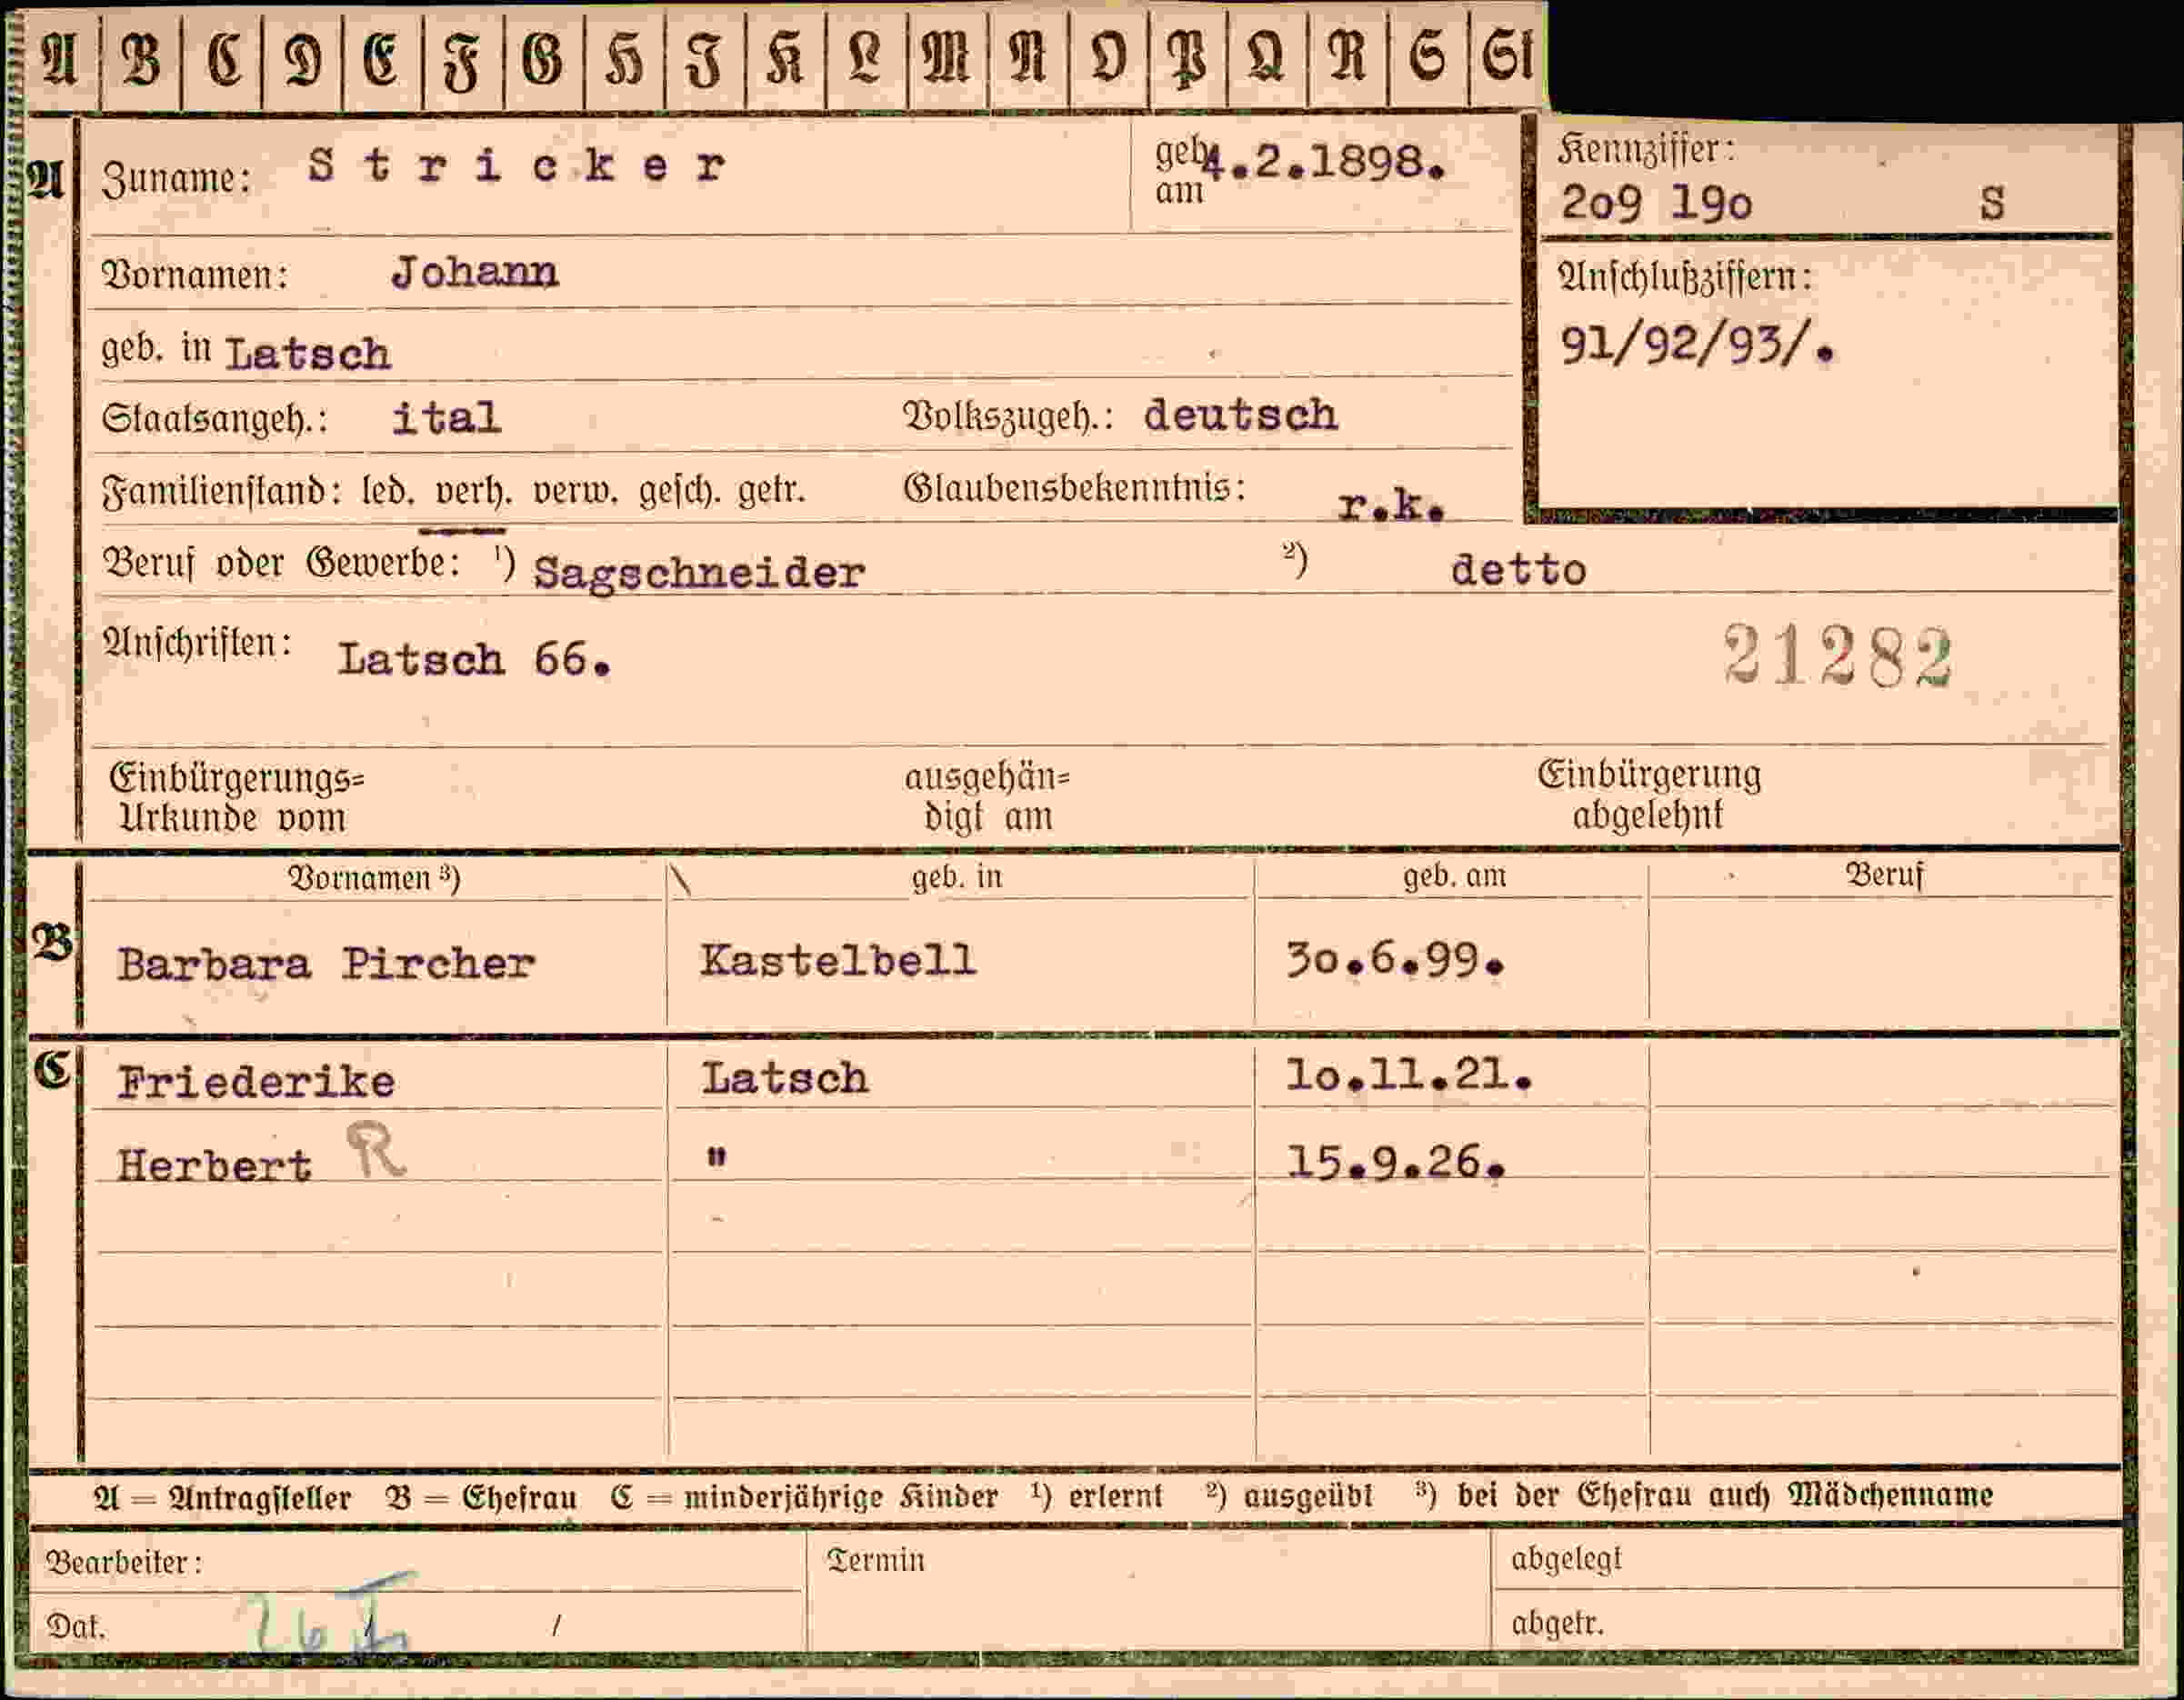Click the handwritten blue date note
2184x1700 pixels.
[x=332, y=1614]
